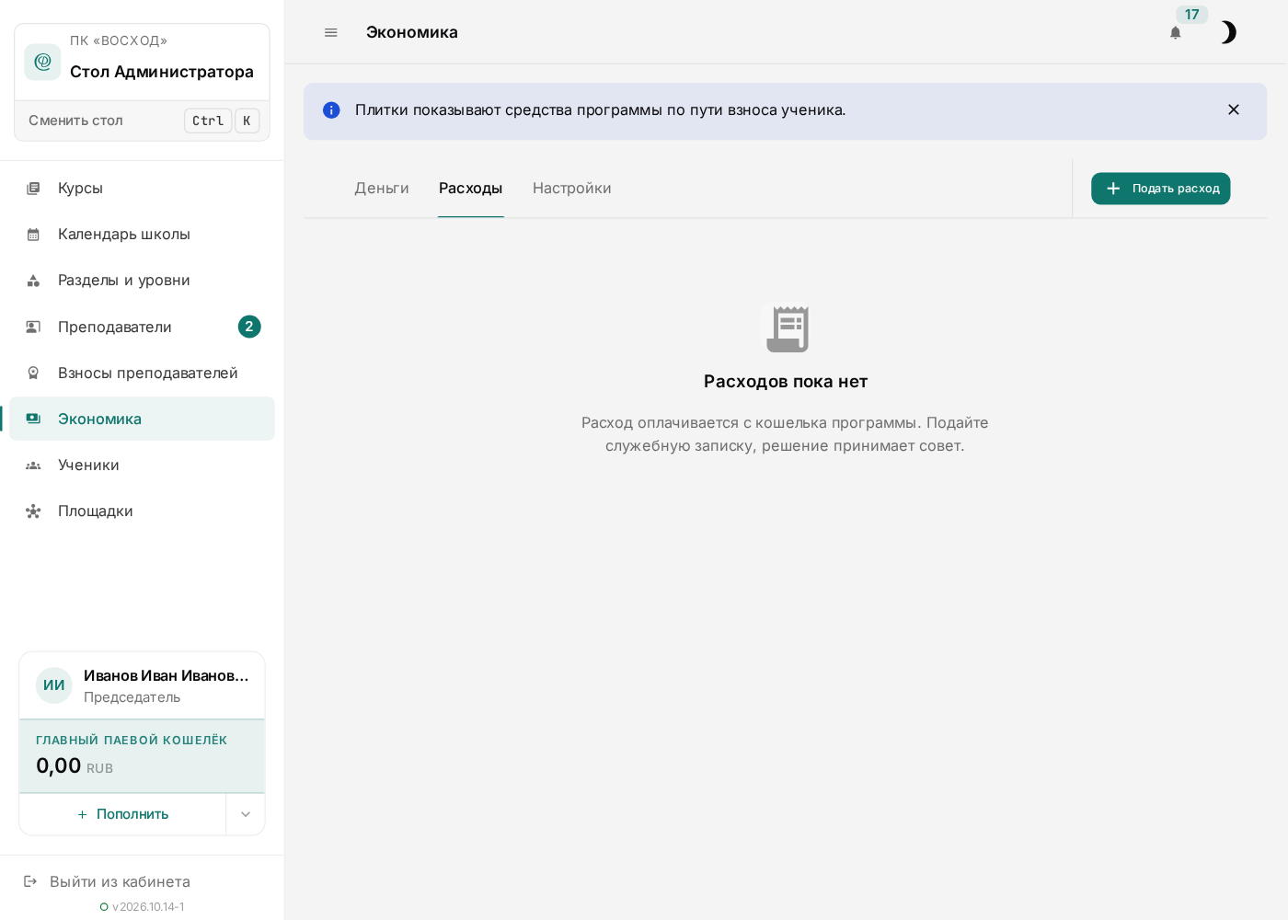This screenshot has height=920, width=1288.
Task: Click the Площадки hub icon
Action: pos(33,512)
